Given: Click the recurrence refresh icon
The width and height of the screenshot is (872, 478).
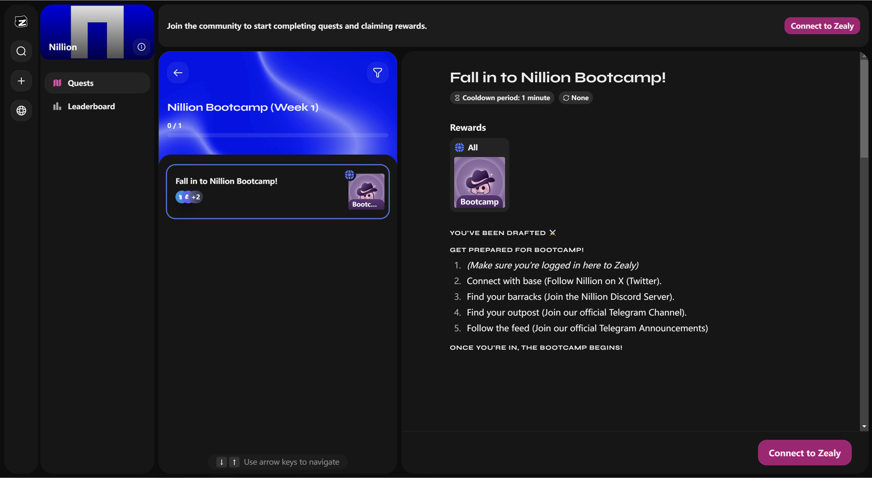Looking at the screenshot, I should click(566, 98).
